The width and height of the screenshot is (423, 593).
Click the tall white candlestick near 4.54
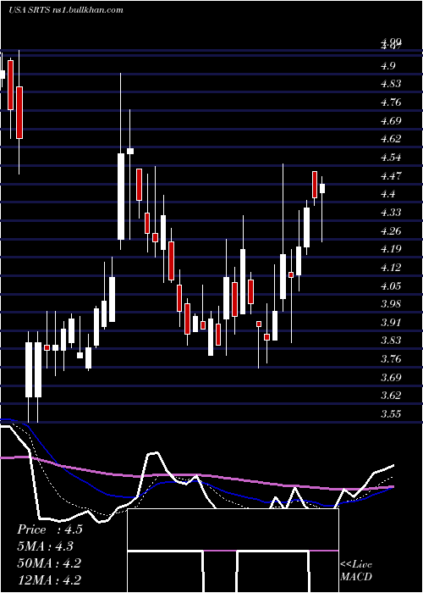tap(121, 197)
